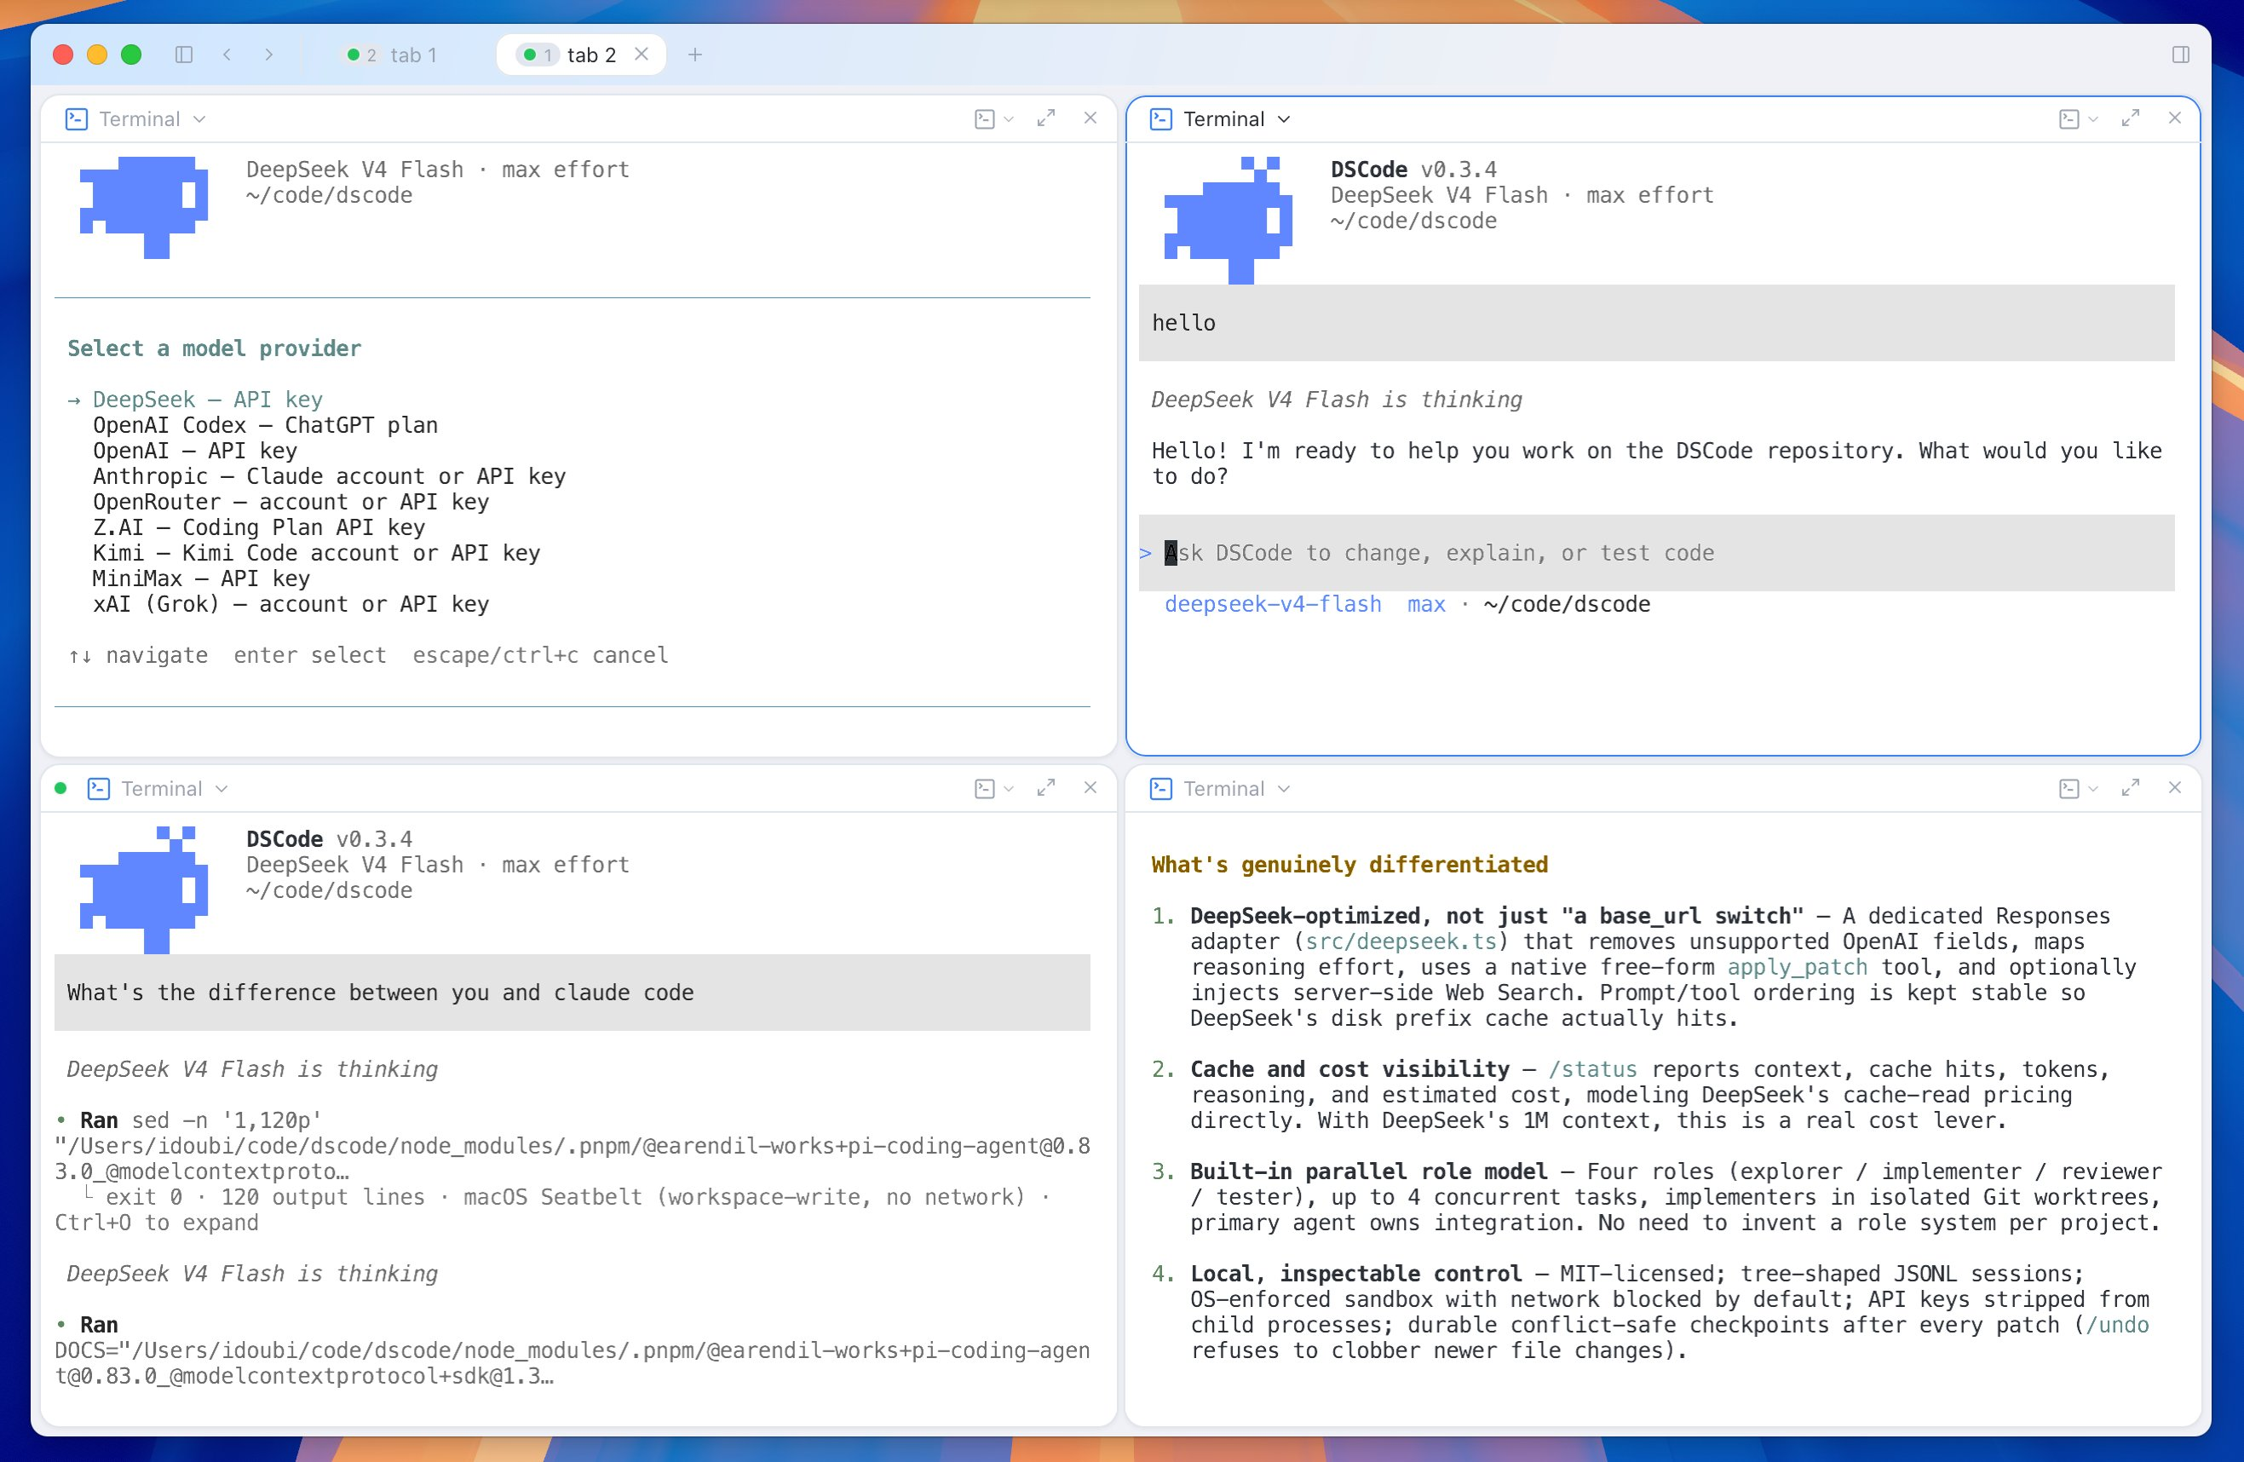Click the max effort label below prompt
Screen dimensions: 2244x1462
1425,604
